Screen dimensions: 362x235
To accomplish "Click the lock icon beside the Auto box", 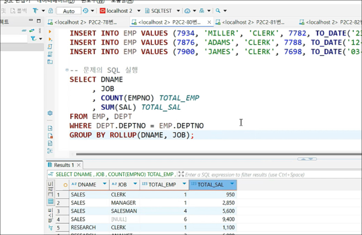I will [51, 11].
